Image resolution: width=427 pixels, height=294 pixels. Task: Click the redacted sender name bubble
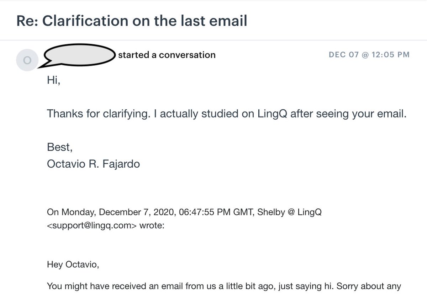pyautogui.click(x=78, y=55)
